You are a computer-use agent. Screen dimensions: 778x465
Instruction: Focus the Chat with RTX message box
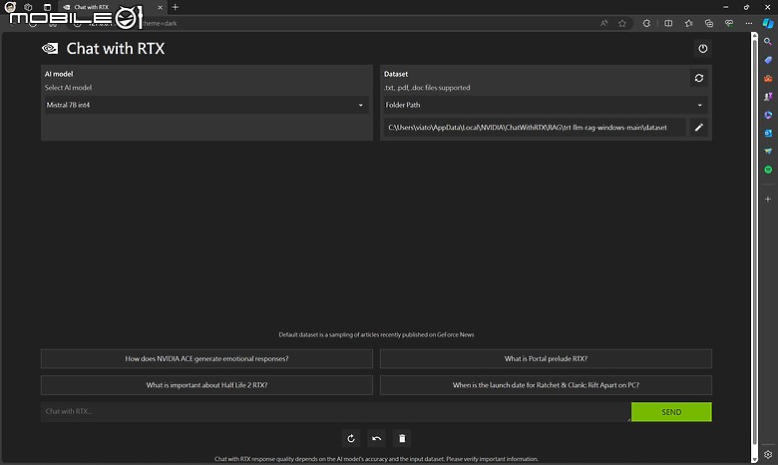(335, 411)
